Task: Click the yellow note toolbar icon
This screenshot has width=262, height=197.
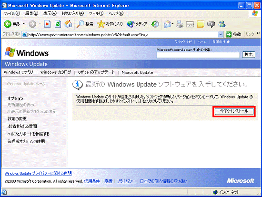Action: click(201, 24)
